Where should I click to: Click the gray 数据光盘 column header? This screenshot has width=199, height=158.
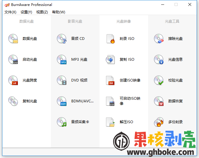27,21
